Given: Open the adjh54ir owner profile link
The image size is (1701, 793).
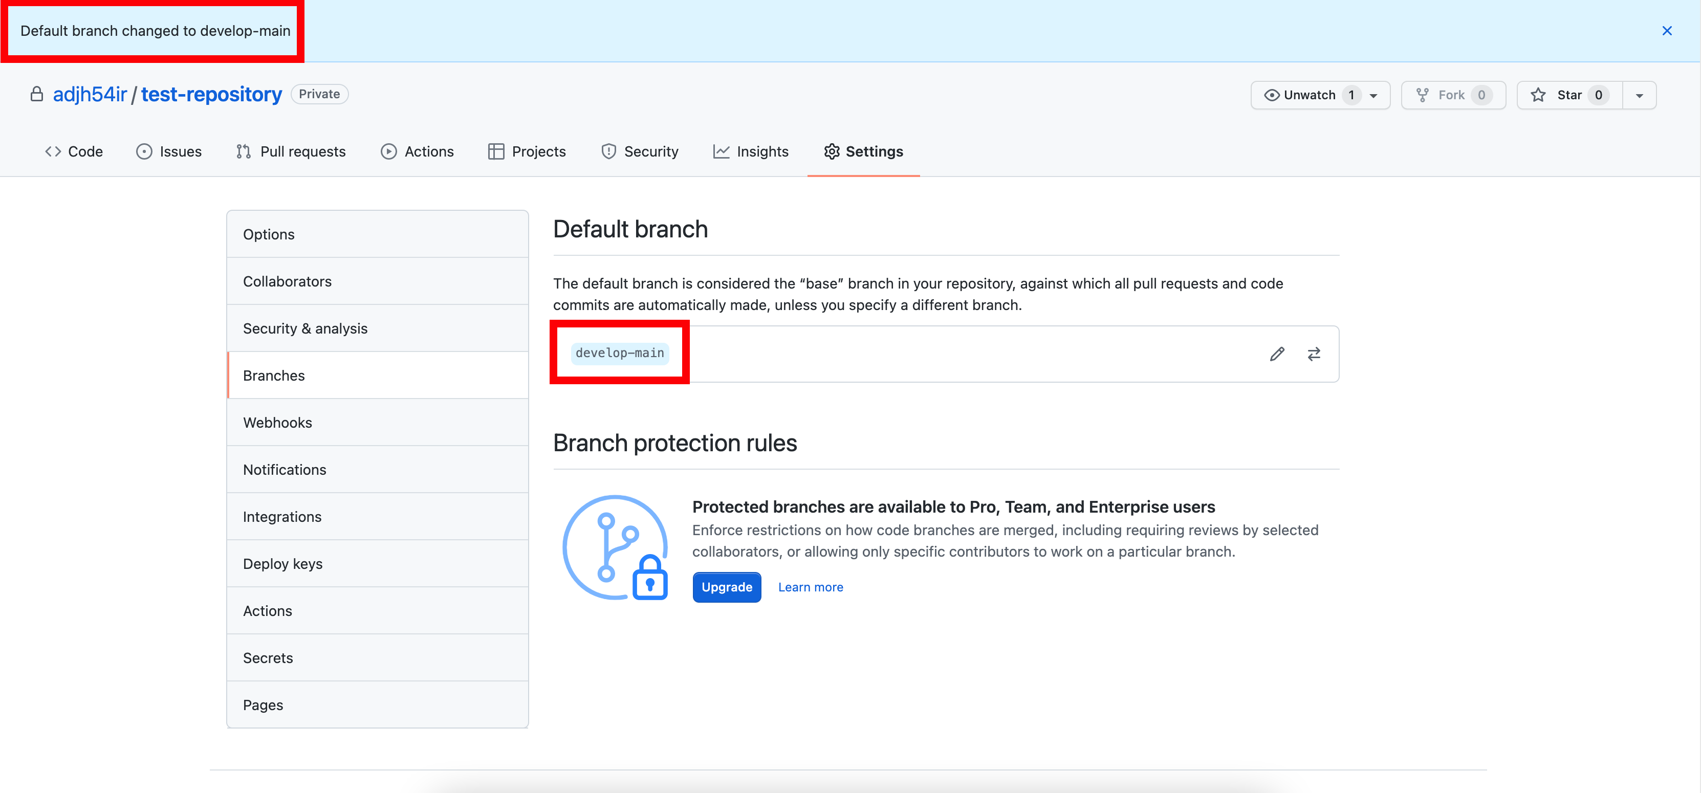Looking at the screenshot, I should click(x=89, y=95).
